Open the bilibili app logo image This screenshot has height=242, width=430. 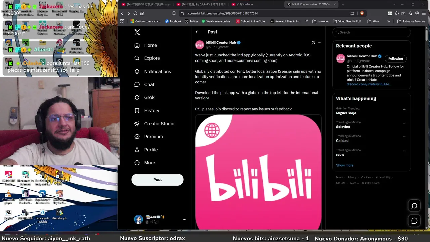point(258,172)
